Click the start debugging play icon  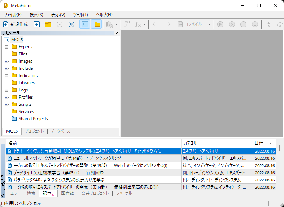(x=232, y=24)
